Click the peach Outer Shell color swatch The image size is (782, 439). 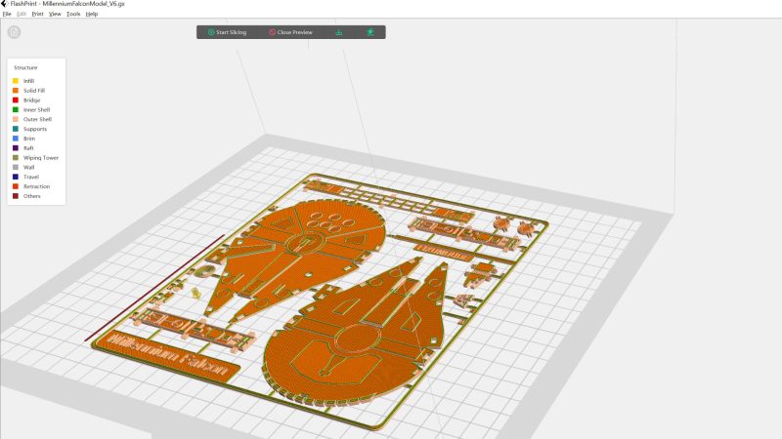click(x=16, y=119)
